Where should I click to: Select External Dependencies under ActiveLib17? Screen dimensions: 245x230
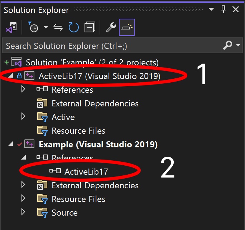(95, 103)
